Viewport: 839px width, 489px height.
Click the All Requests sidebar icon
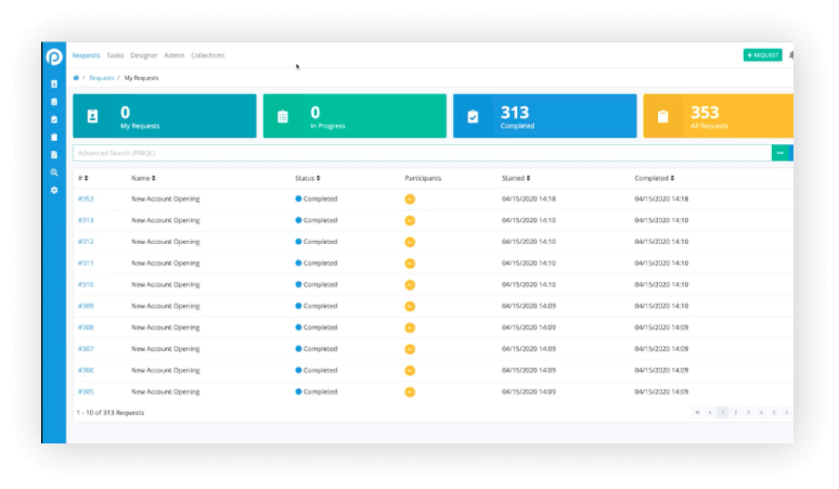tap(54, 137)
